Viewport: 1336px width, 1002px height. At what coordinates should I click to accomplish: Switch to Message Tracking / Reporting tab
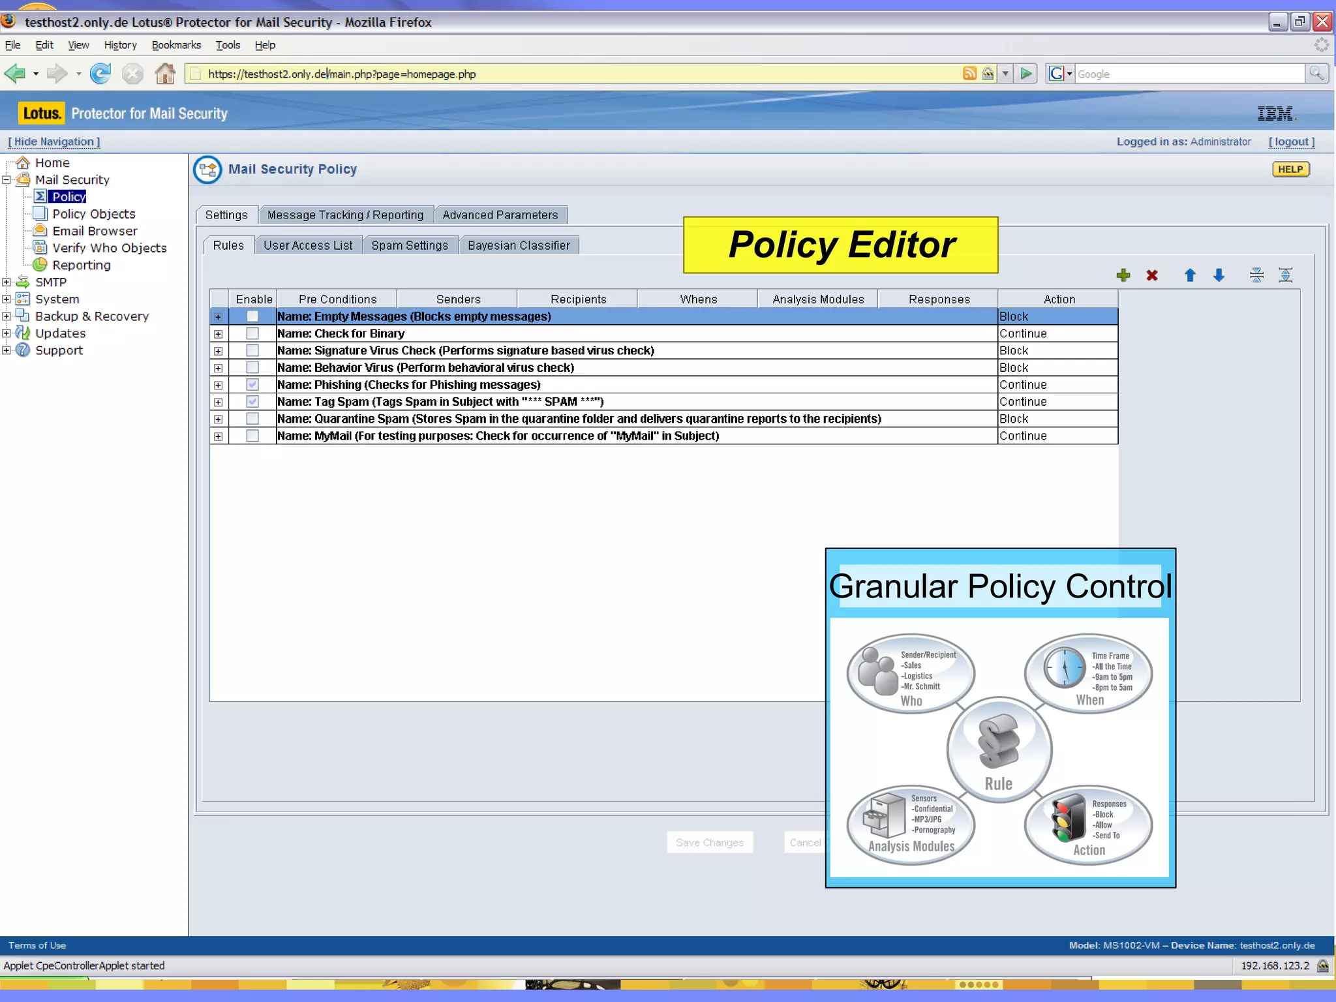(345, 215)
